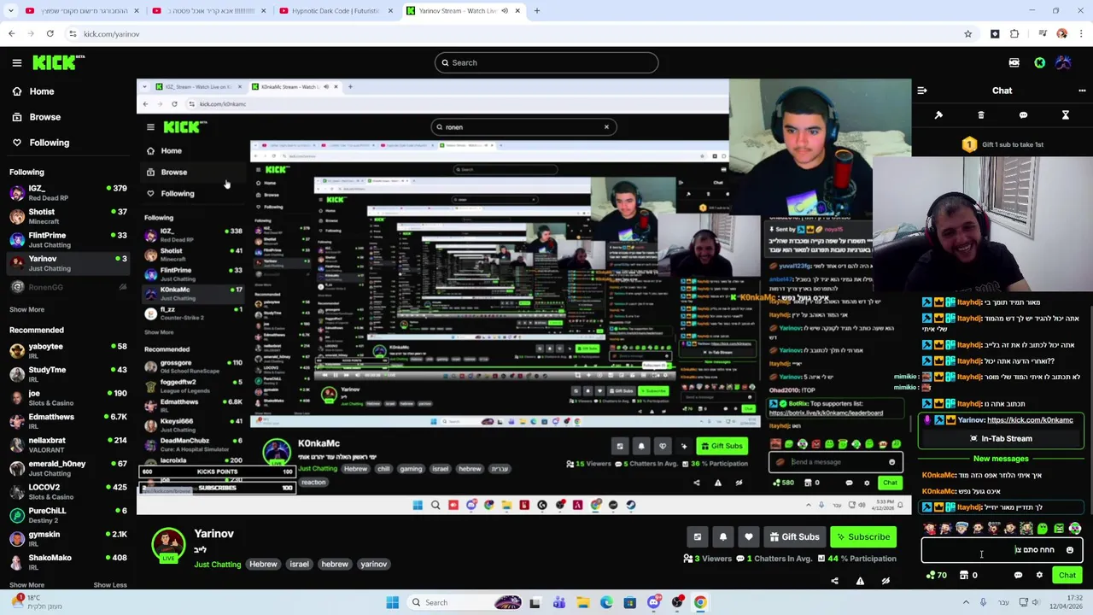Click the clip icon left of the bell

(697, 536)
